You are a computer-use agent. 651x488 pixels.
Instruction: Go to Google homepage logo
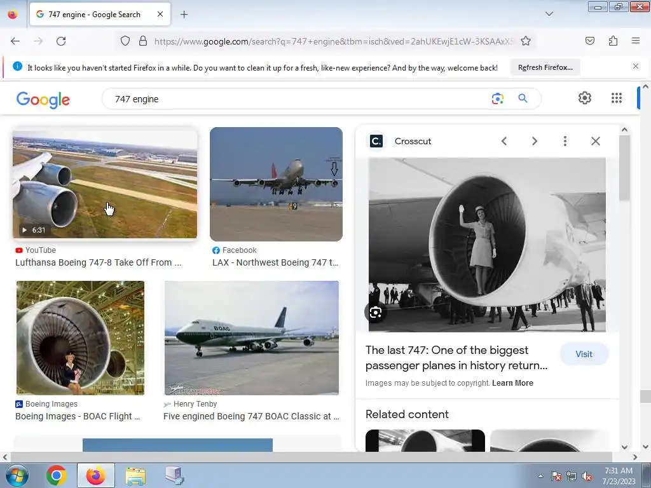(43, 99)
